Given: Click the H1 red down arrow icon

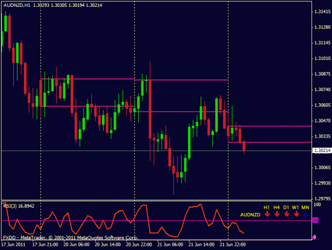Looking at the screenshot, I should click(x=267, y=214).
